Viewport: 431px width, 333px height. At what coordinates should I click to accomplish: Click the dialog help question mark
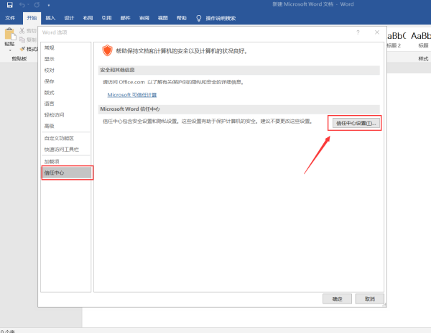click(358, 32)
